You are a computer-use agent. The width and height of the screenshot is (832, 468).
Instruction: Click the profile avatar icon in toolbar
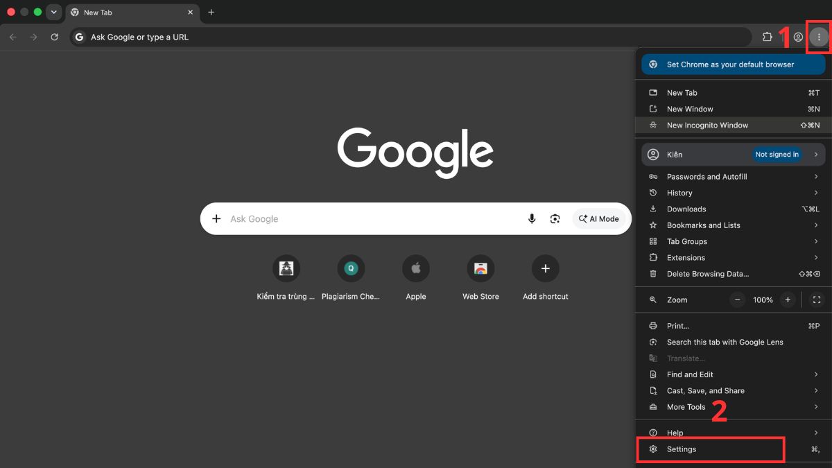pyautogui.click(x=799, y=37)
